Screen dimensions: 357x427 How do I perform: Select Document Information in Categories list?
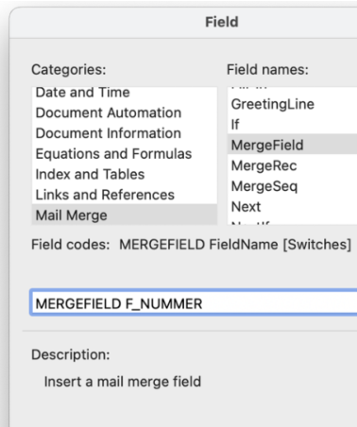(x=125, y=133)
